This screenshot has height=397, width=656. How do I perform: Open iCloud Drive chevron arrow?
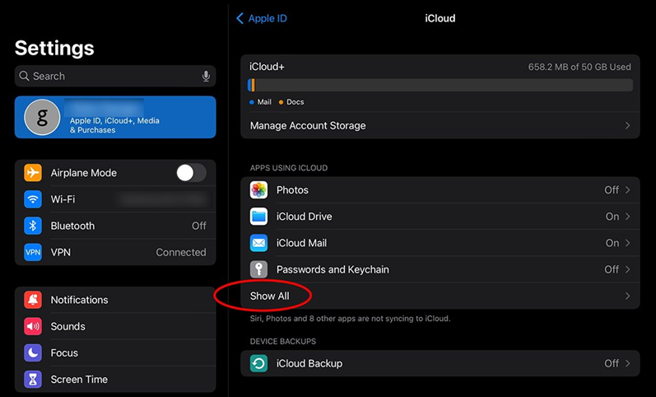click(627, 217)
